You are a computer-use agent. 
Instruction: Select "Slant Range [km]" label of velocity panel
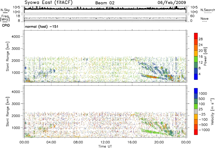pos(8,112)
